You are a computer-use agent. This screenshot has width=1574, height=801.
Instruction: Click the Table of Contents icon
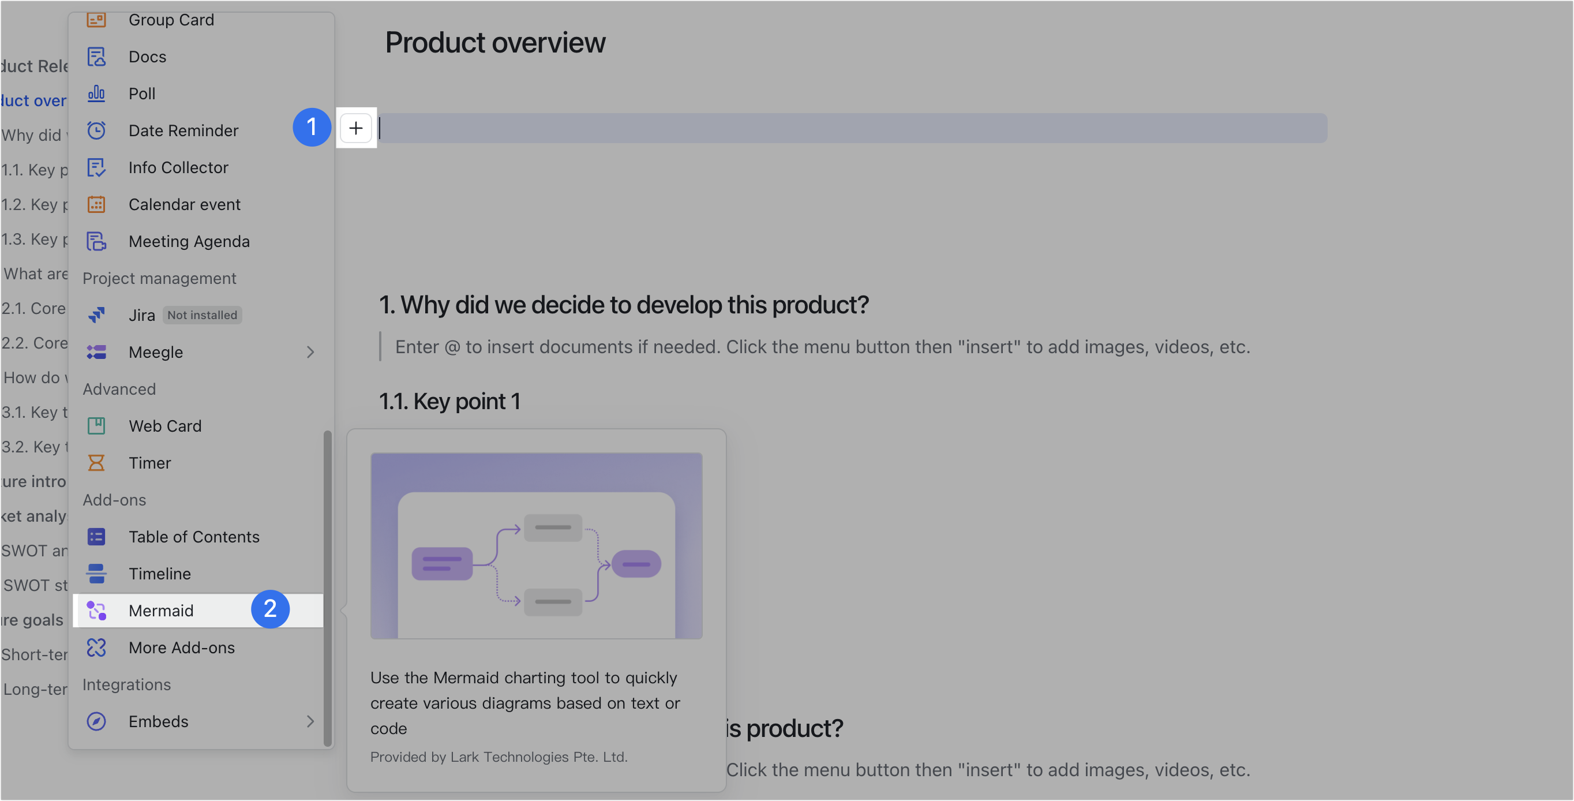click(x=96, y=537)
